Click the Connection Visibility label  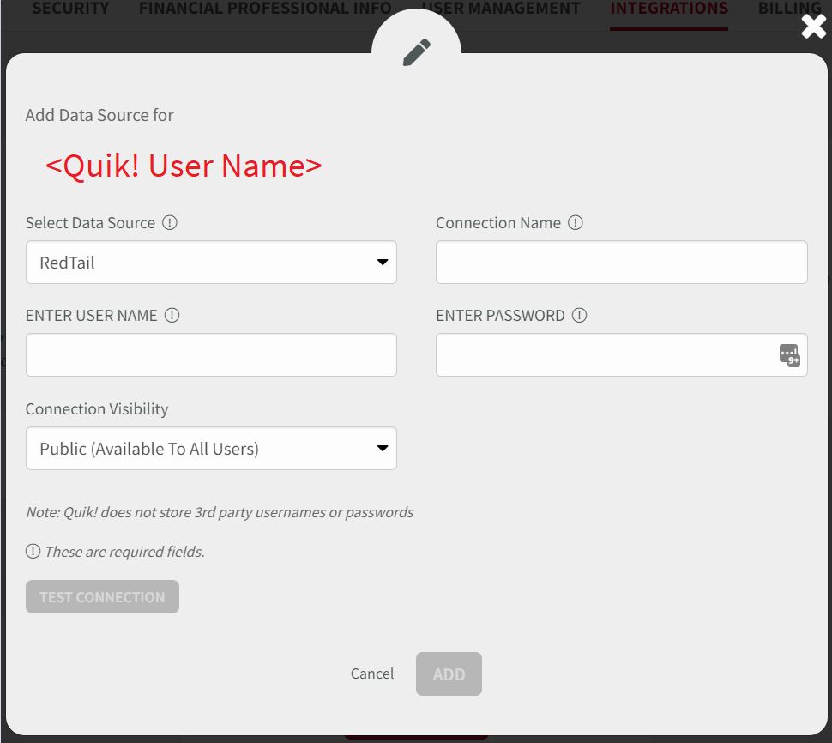tap(97, 409)
